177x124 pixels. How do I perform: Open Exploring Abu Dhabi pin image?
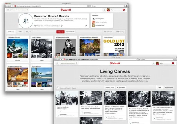click(x=67, y=98)
